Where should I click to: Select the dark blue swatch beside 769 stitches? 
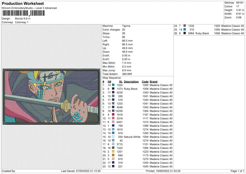113,126
